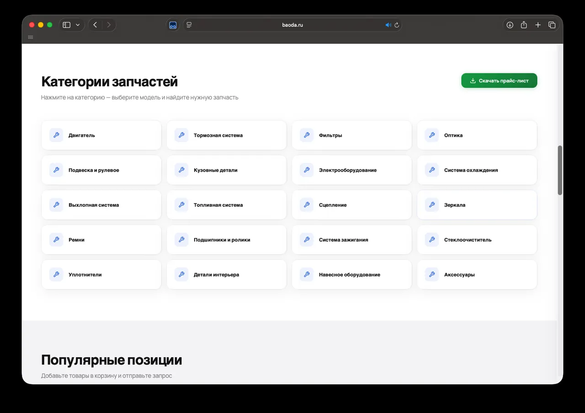The height and width of the screenshot is (413, 585).
Task: Click the baoda.ru address field
Action: click(292, 25)
